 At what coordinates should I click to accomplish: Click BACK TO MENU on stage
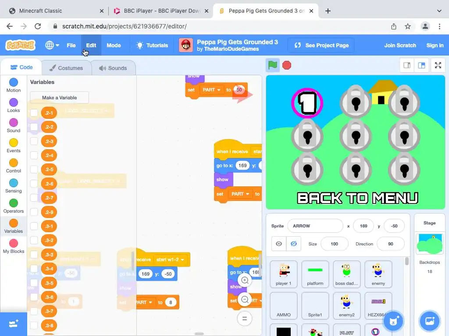[x=357, y=198]
